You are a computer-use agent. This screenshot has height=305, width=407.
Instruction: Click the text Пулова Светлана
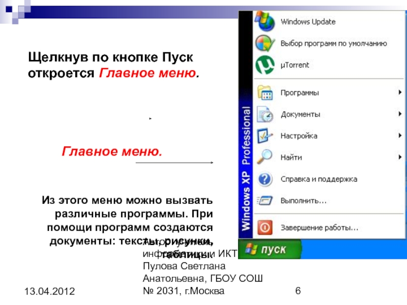pos(184,266)
